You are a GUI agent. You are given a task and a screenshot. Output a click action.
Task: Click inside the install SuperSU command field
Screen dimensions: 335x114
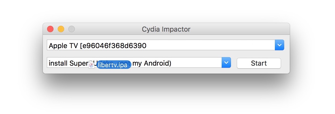point(197,63)
